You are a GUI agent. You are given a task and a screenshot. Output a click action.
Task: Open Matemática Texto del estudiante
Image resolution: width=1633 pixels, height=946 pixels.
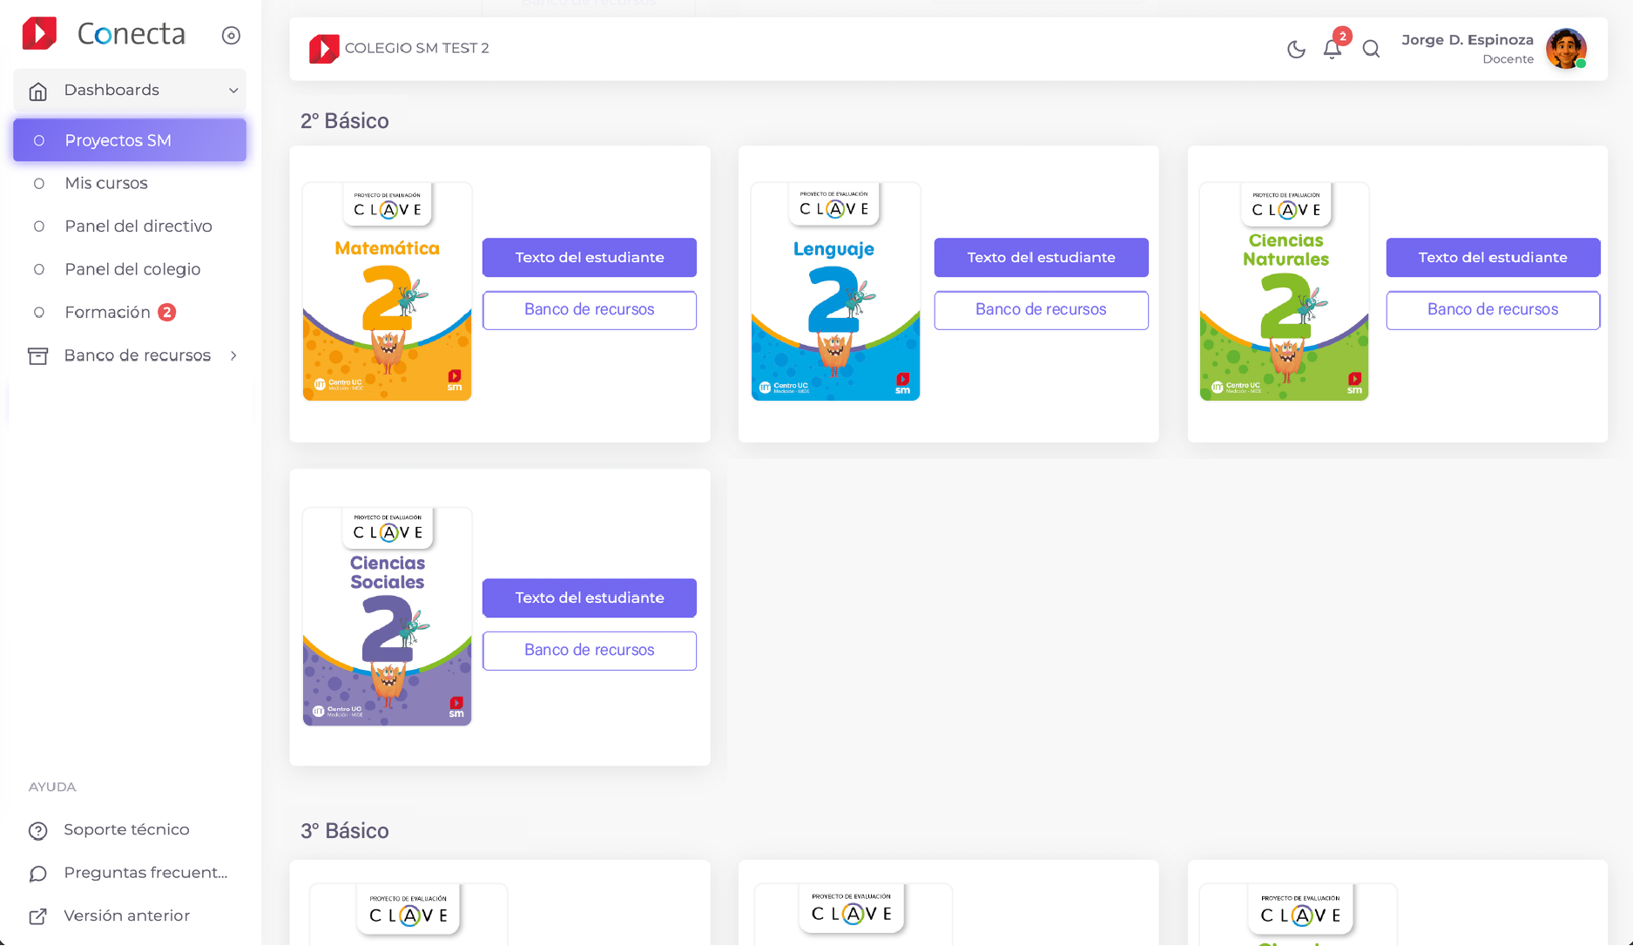590,258
